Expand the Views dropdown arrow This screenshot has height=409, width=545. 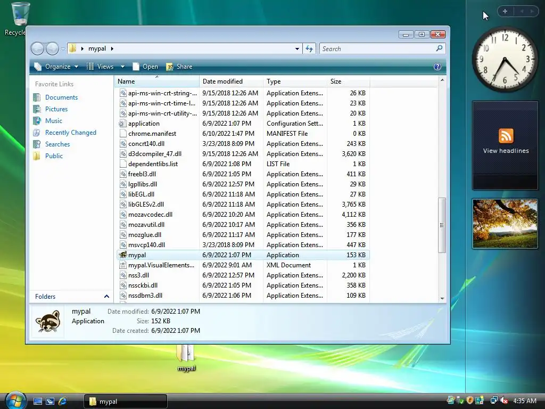[x=122, y=67]
